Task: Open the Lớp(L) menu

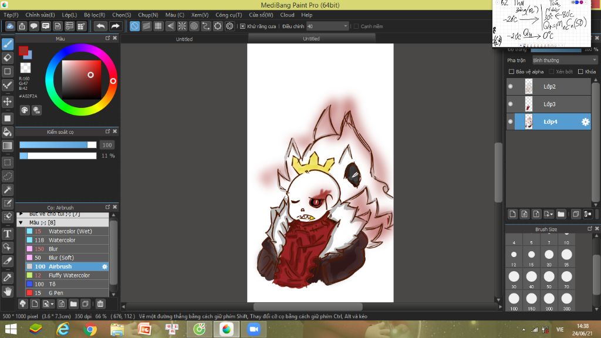Action: coord(69,15)
